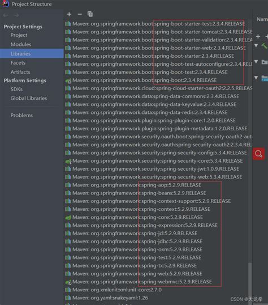Select spring-boot-starter-web library entry

pos(155,48)
